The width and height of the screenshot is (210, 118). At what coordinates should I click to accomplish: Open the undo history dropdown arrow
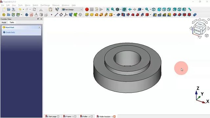[23, 10]
